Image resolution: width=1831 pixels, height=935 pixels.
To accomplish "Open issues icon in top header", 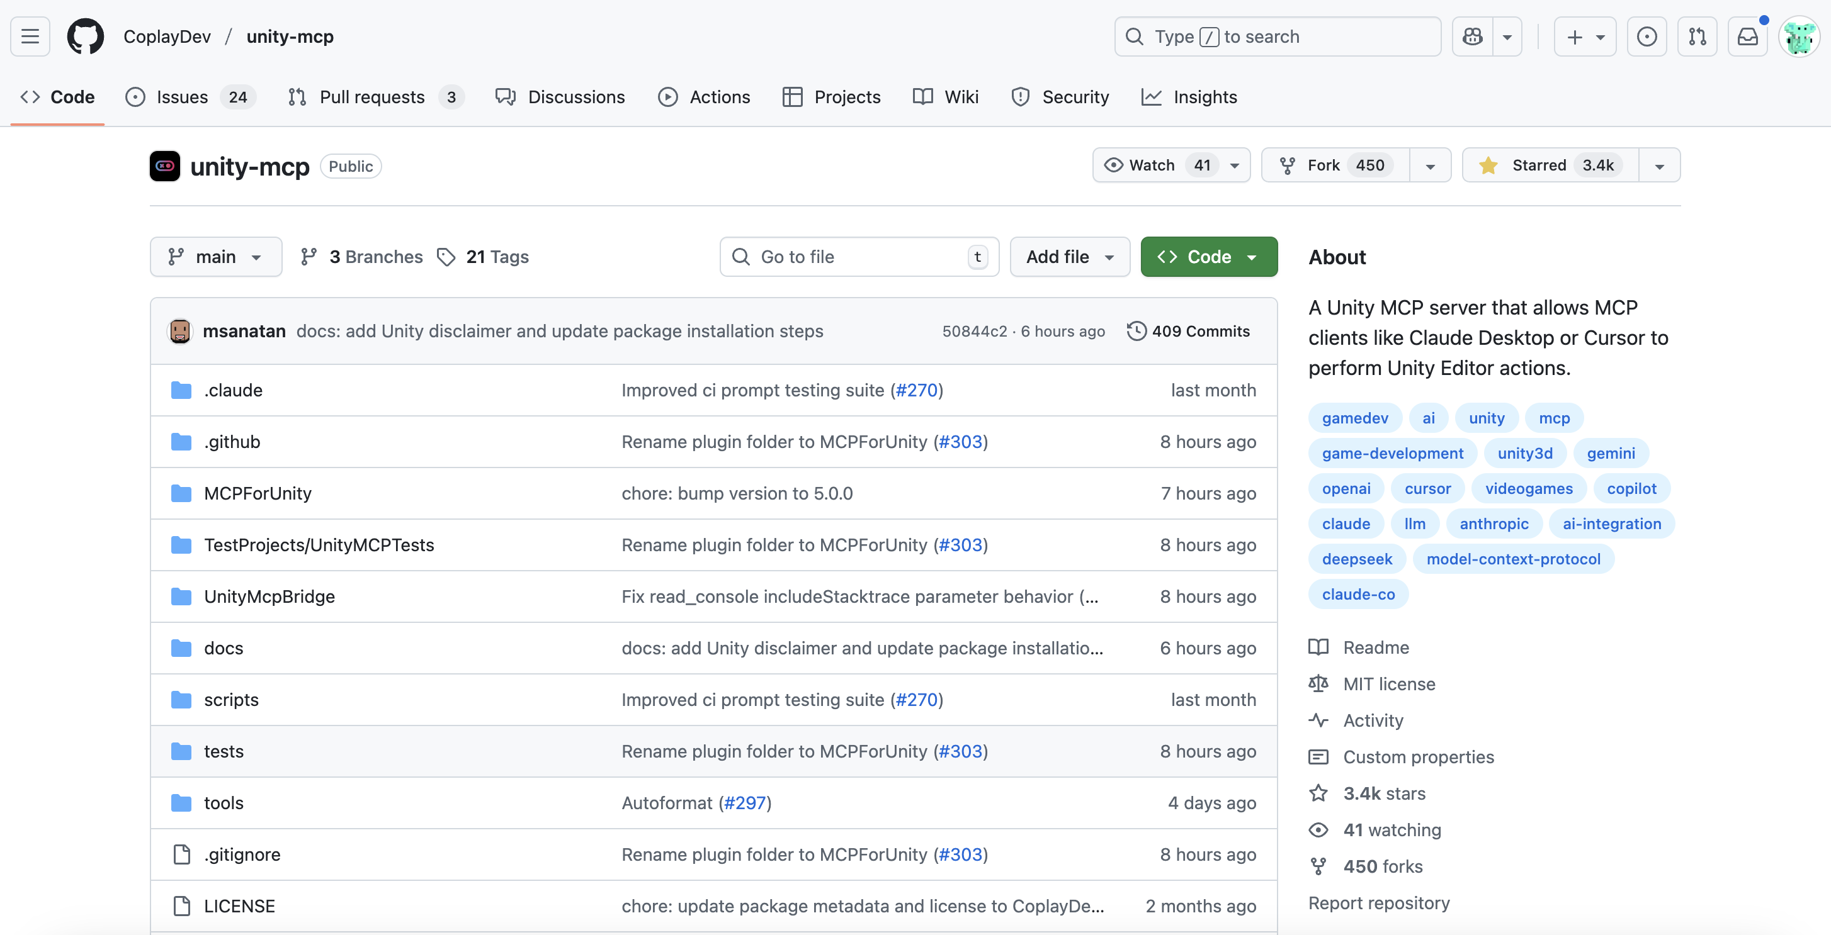I will tap(1646, 36).
